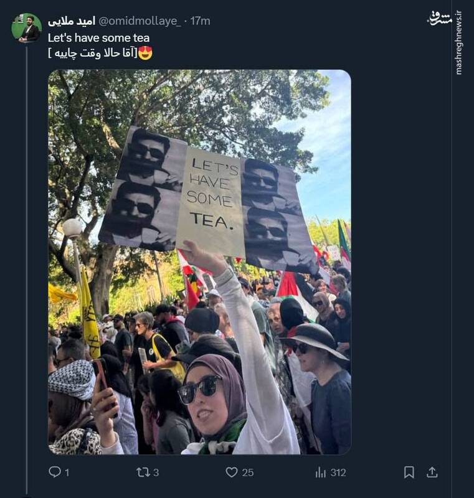The width and height of the screenshot is (474, 498).
Task: Click the vertical mashreghnews.ir text
Action: point(459,44)
